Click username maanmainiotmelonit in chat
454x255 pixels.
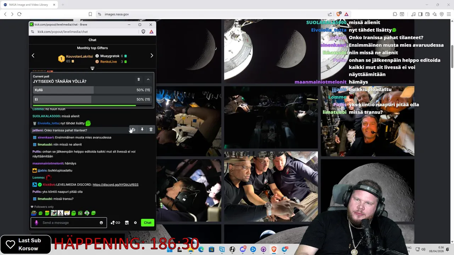click(48, 163)
